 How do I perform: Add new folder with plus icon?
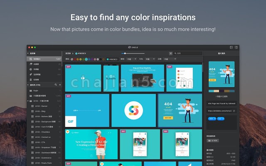[60, 85]
